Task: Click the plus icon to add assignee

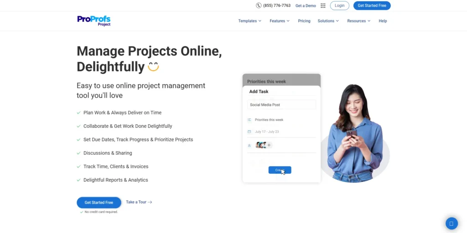Action: click(x=269, y=145)
